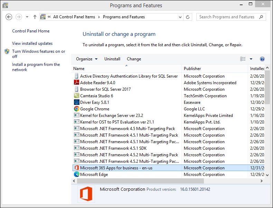Expand the address bar history dropdown
Screen dimensions: 273x208
pyautogui.click(x=180, y=17)
